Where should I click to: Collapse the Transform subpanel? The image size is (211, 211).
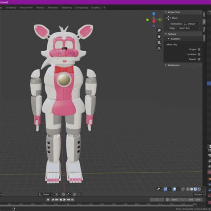click(169, 39)
